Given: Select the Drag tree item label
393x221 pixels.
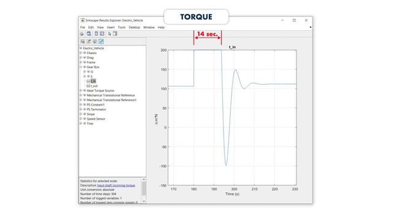Looking at the screenshot, I should pos(90,58).
